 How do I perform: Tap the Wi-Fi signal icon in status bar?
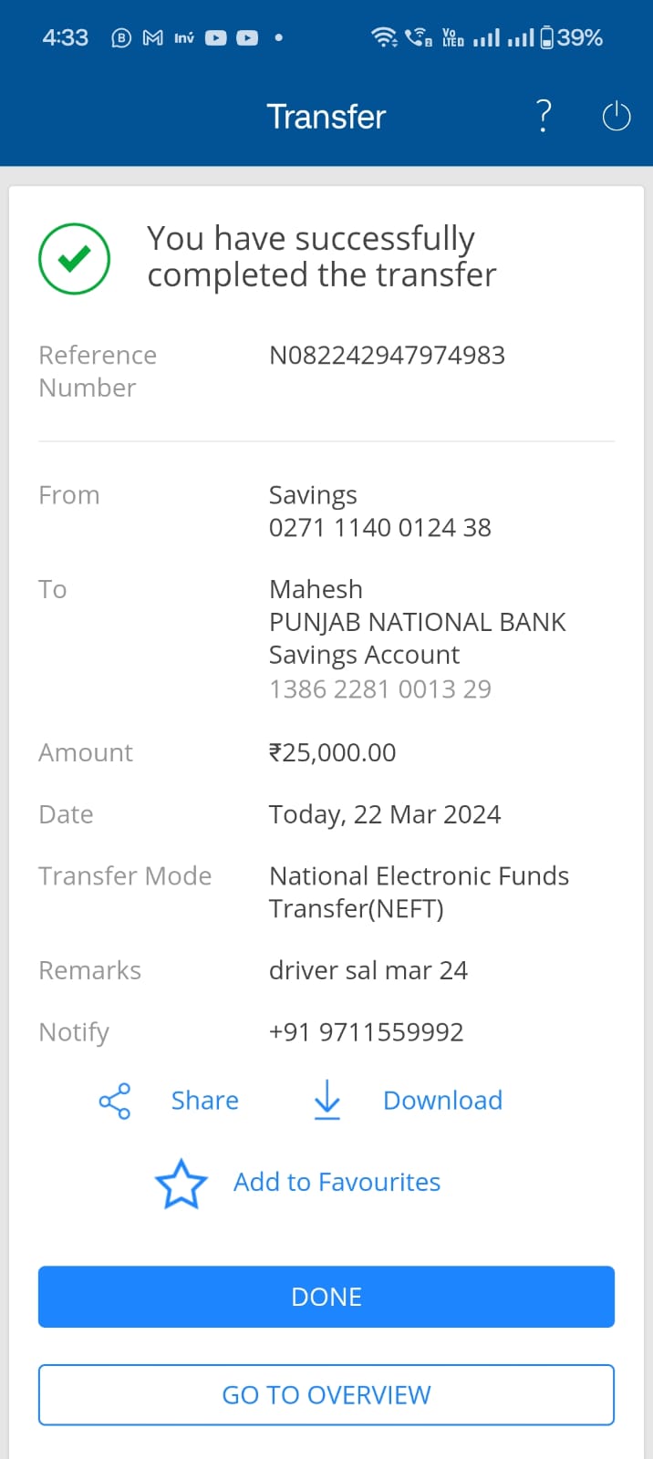[x=384, y=38]
